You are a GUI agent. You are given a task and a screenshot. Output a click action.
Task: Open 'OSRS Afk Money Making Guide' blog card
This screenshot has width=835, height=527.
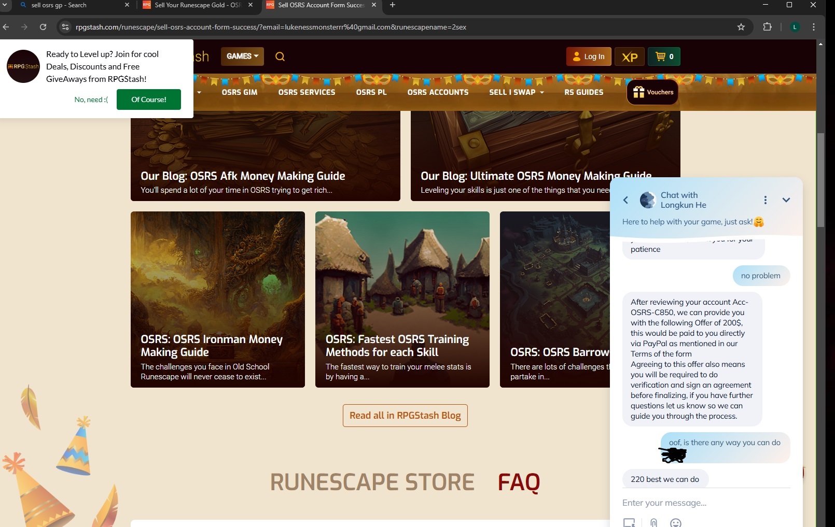click(x=266, y=156)
